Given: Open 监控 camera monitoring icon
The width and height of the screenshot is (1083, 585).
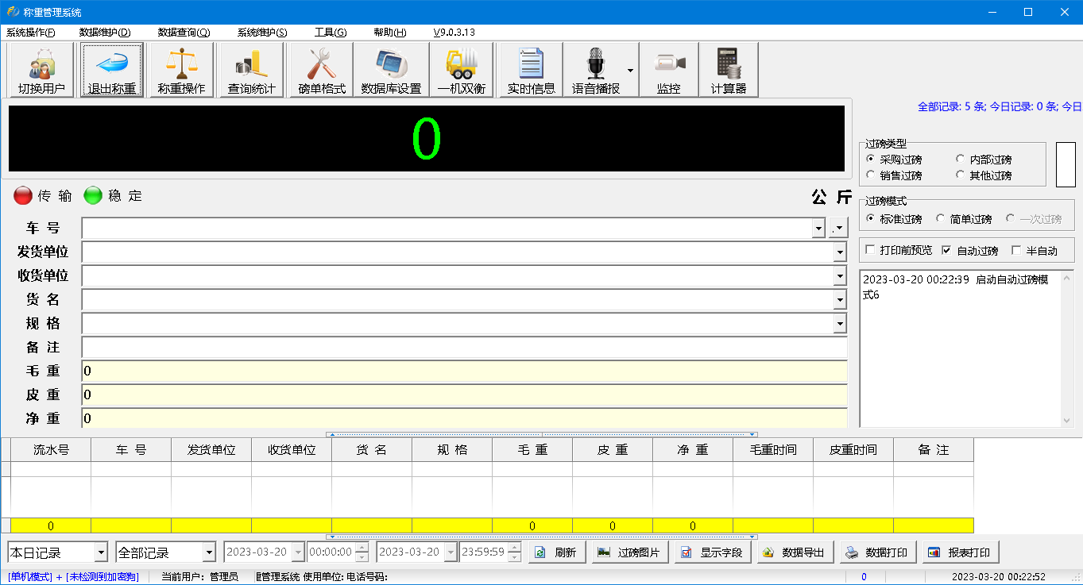Looking at the screenshot, I should coord(669,70).
